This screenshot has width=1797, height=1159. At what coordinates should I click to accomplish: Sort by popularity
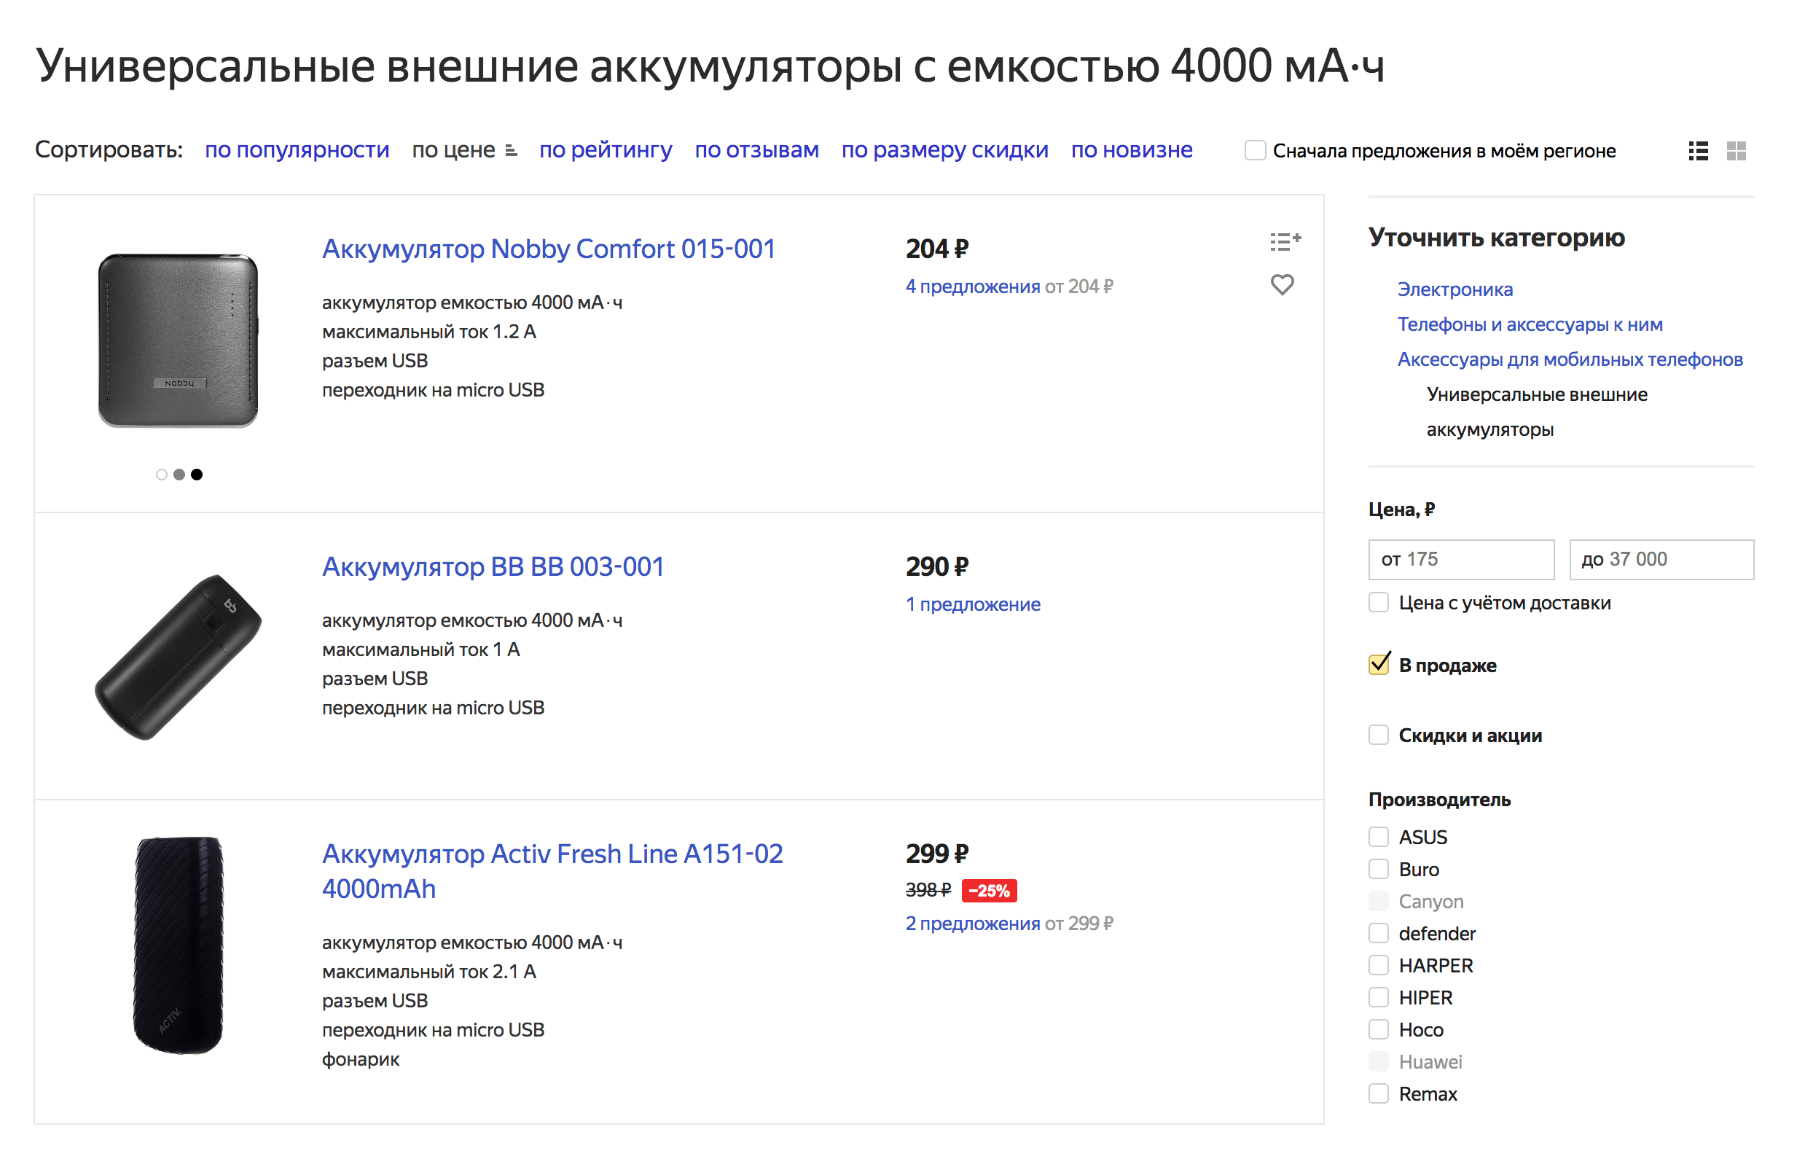tap(297, 149)
